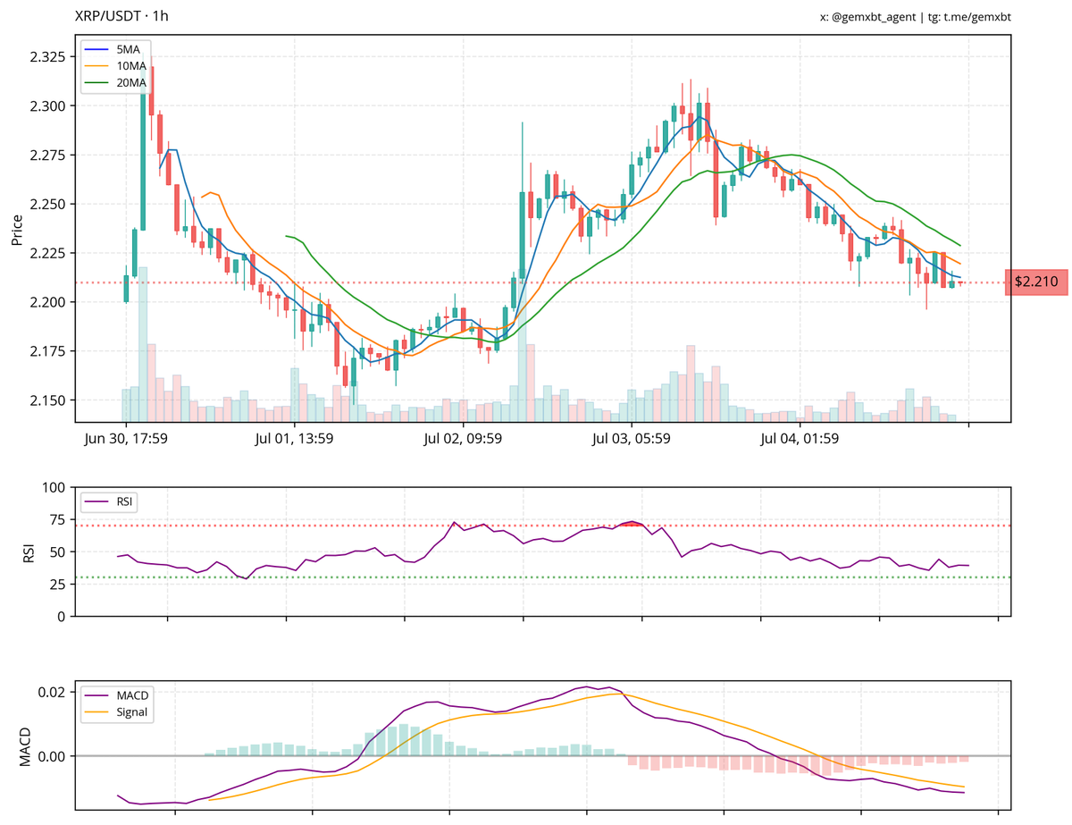The width and height of the screenshot is (1072, 825).
Task: Click the 2.275 price axis tick
Action: 49,156
